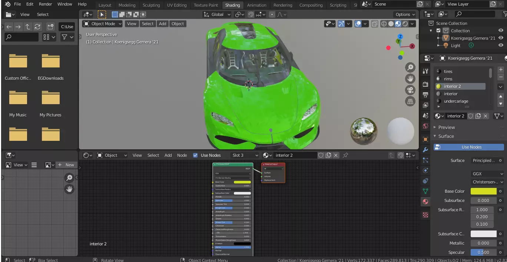Toggle camera view with camera gizmo
The height and width of the screenshot is (262, 507).
pyautogui.click(x=410, y=90)
